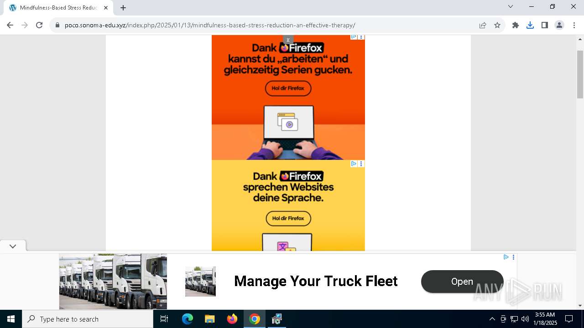Image resolution: width=584 pixels, height=328 pixels.
Task: Go forward to the next page
Action: click(25, 25)
